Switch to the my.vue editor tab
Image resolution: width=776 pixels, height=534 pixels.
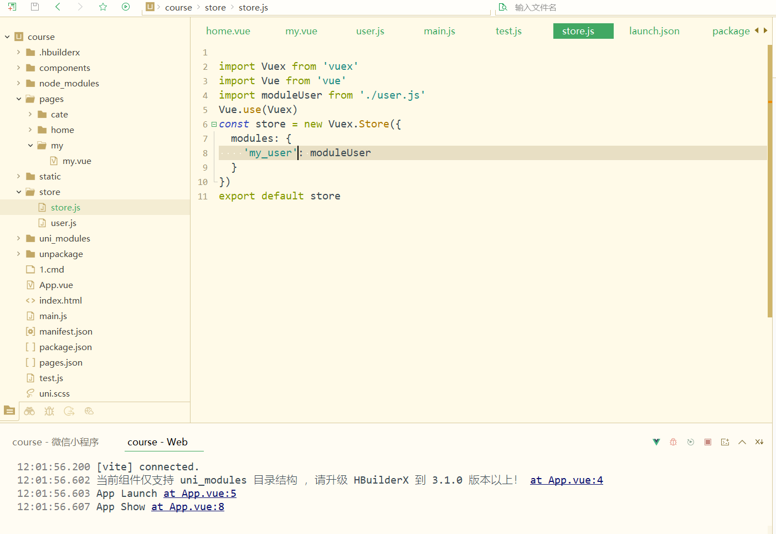click(301, 31)
